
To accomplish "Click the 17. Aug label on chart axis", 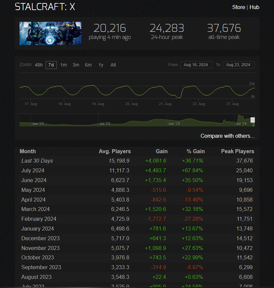I will point(31,104).
